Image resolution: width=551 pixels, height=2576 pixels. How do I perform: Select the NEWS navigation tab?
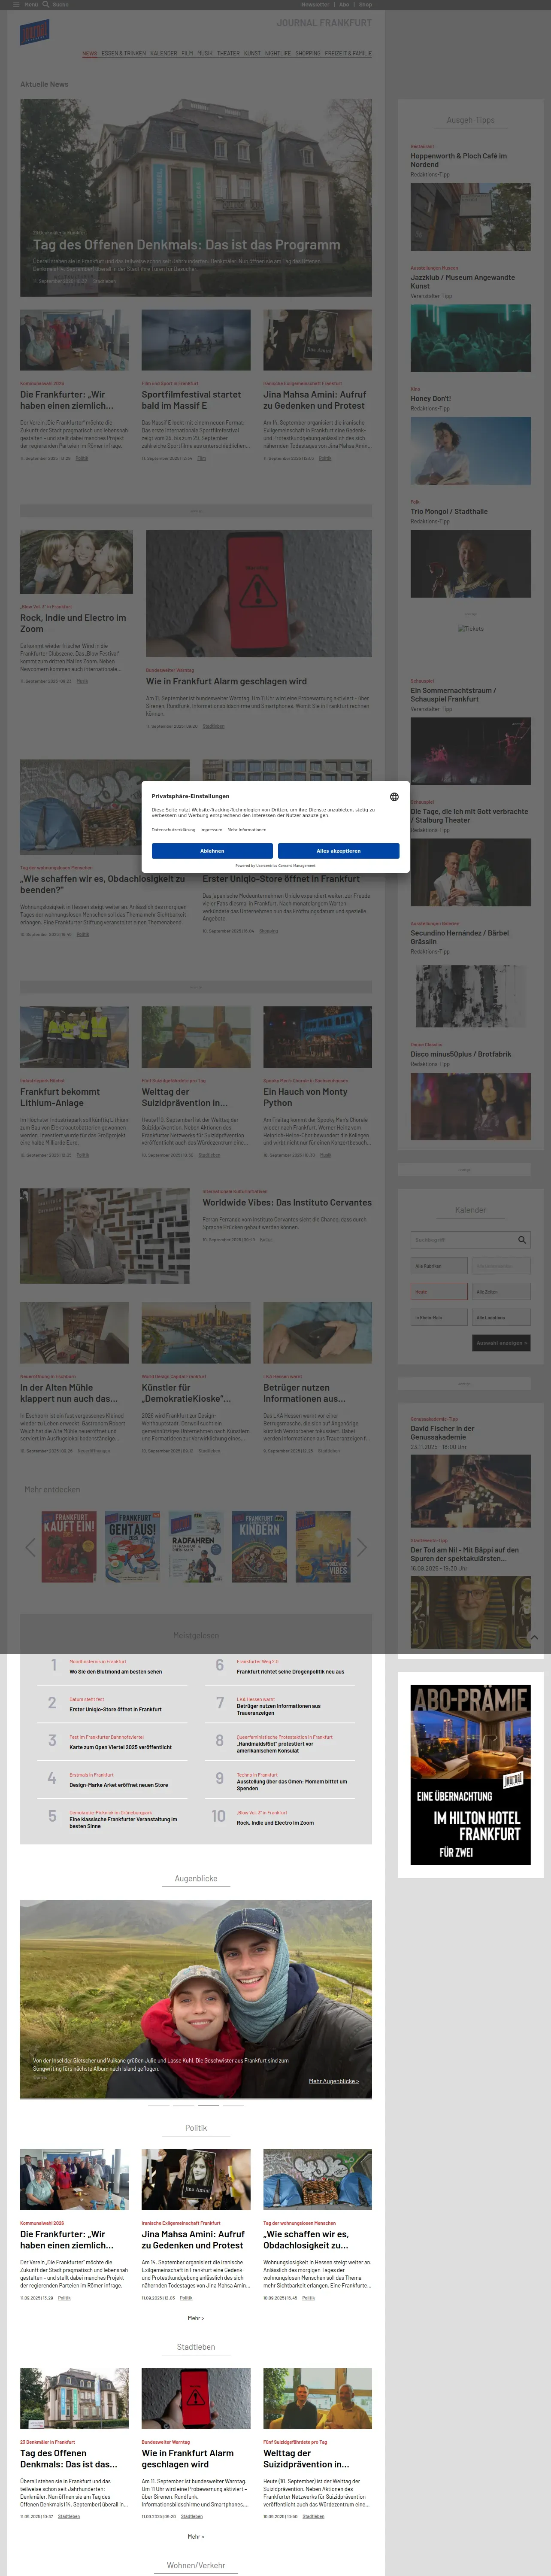coord(90,53)
